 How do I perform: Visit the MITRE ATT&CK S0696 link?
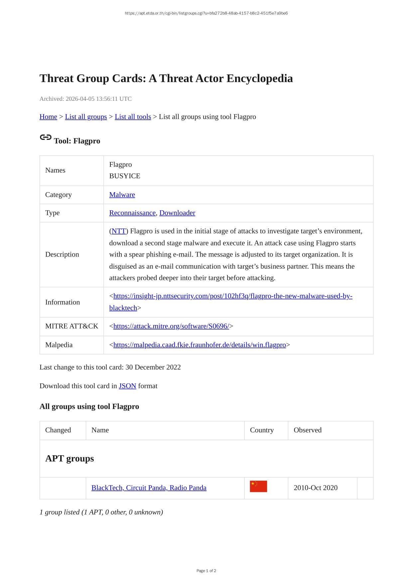171,326
